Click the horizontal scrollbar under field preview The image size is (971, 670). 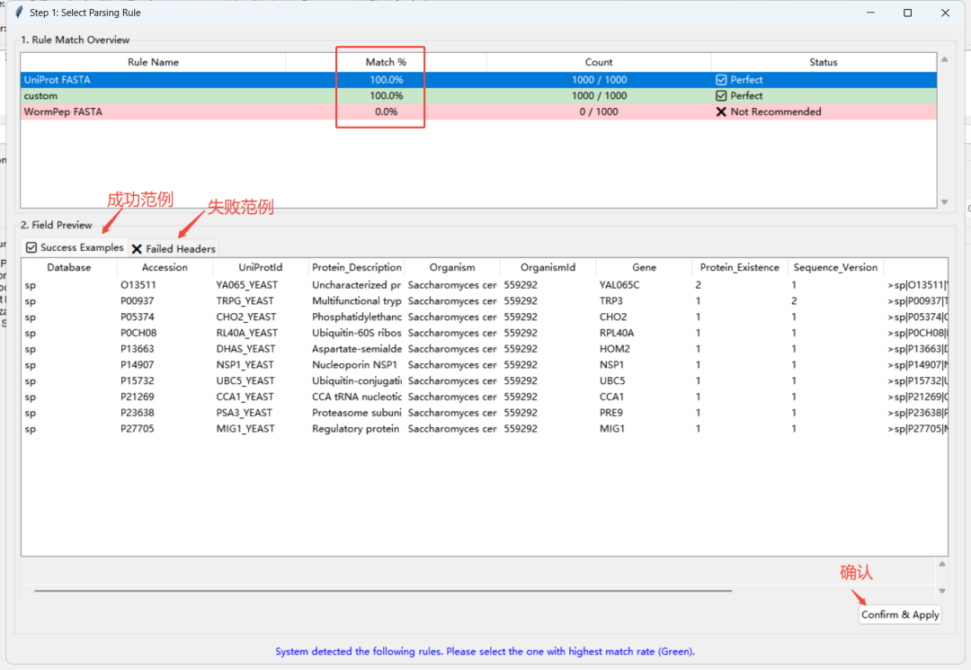[x=383, y=591]
